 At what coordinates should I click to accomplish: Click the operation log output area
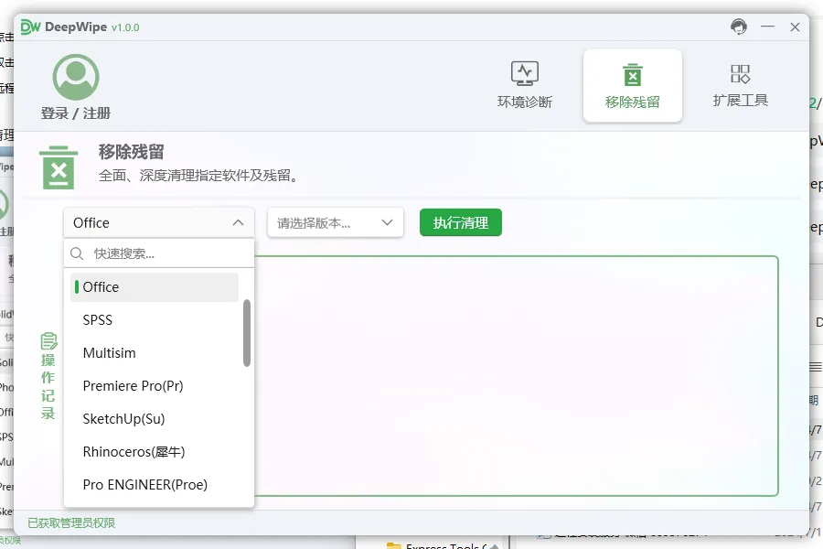516,376
